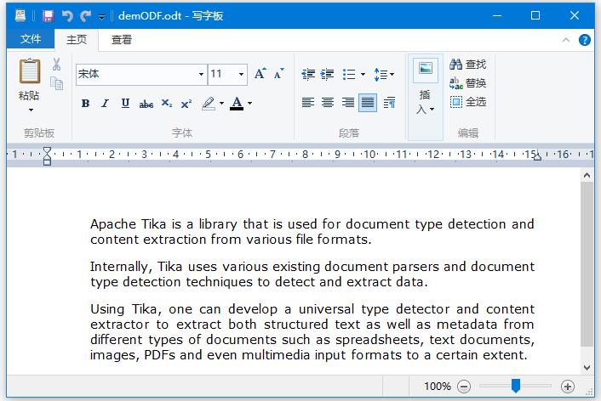Expand the Insert (插入) dropdown
This screenshot has width=601, height=401.
[x=426, y=101]
